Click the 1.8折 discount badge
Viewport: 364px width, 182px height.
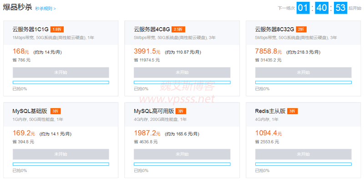(57, 30)
